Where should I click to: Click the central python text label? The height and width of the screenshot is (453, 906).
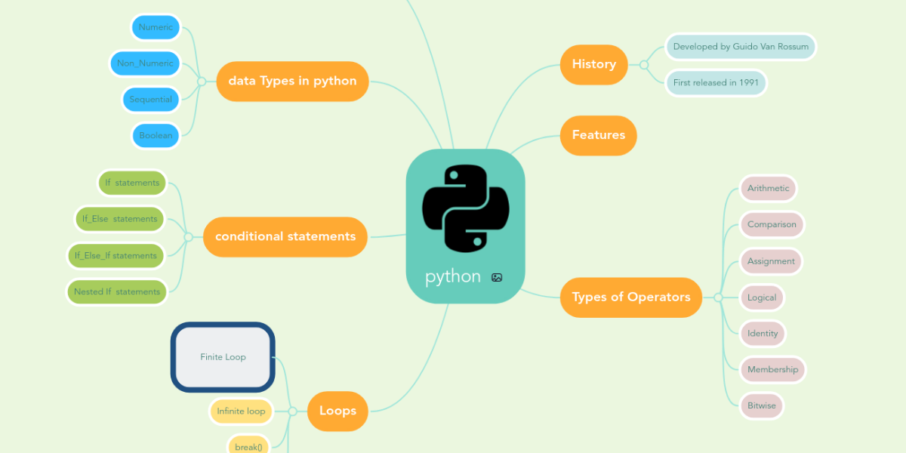coord(453,276)
